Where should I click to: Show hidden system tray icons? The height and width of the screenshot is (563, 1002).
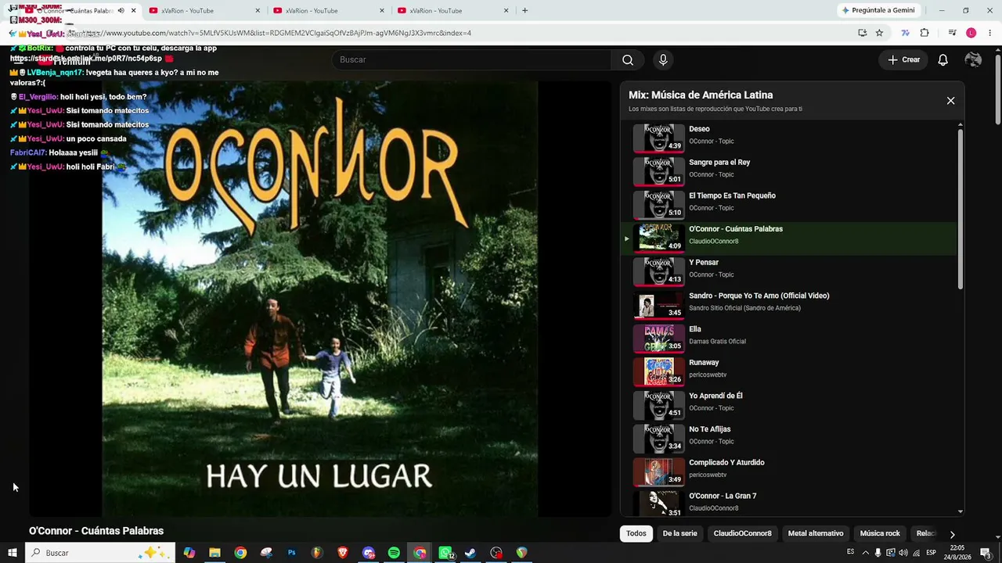pyautogui.click(x=864, y=553)
